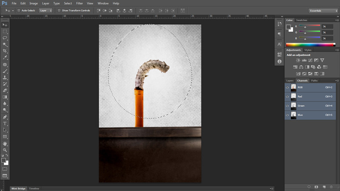The width and height of the screenshot is (340, 191).
Task: Open the Channels panel flyout menu
Action: point(337,80)
